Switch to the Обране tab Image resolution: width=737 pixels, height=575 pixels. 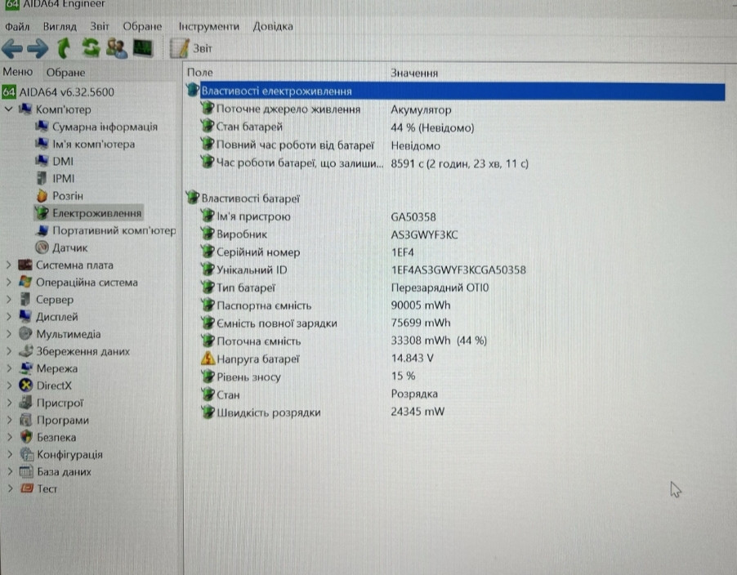pyautogui.click(x=65, y=73)
